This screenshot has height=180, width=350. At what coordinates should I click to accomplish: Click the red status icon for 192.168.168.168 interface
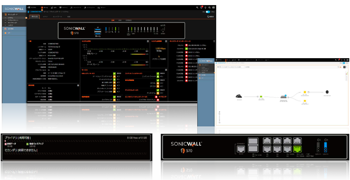point(186,45)
